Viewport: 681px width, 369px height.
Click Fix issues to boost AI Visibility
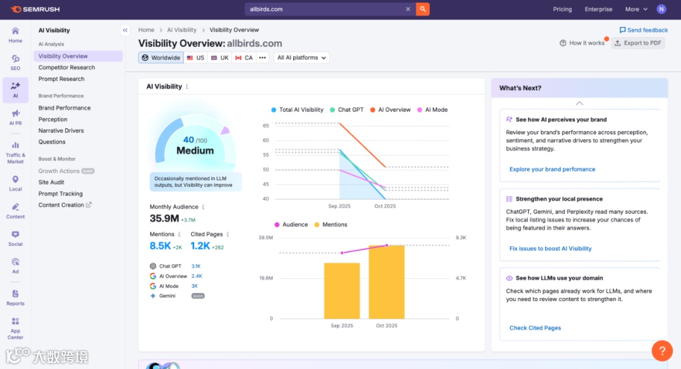point(550,249)
